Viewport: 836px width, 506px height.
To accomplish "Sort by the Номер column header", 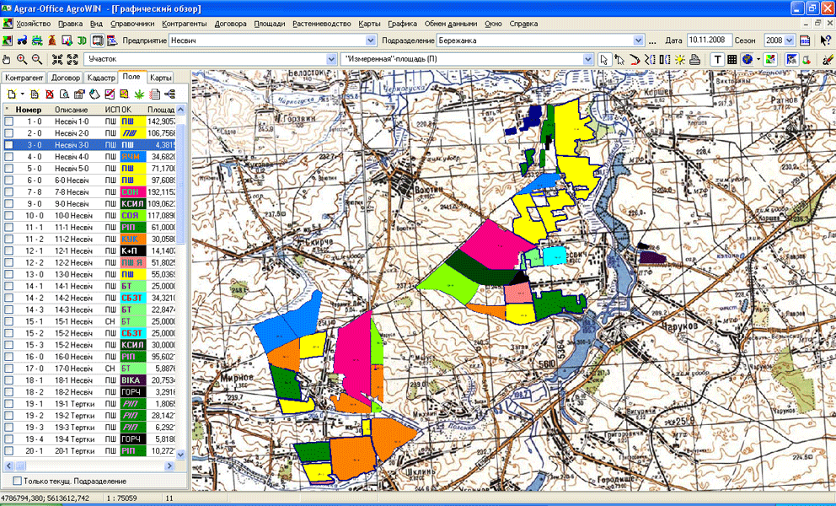I will 29,110.
